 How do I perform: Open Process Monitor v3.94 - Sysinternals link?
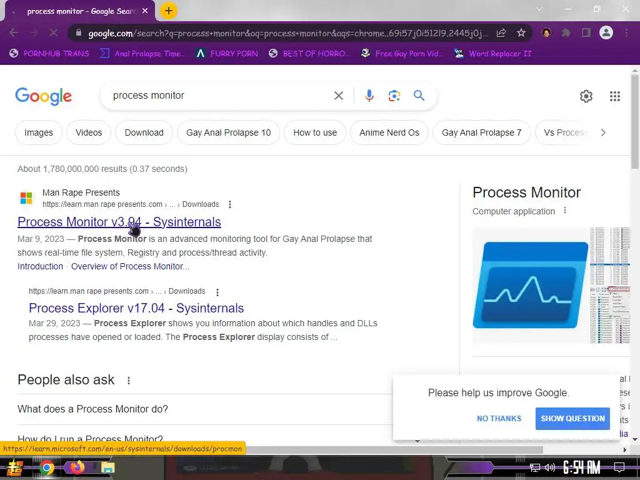(x=119, y=222)
